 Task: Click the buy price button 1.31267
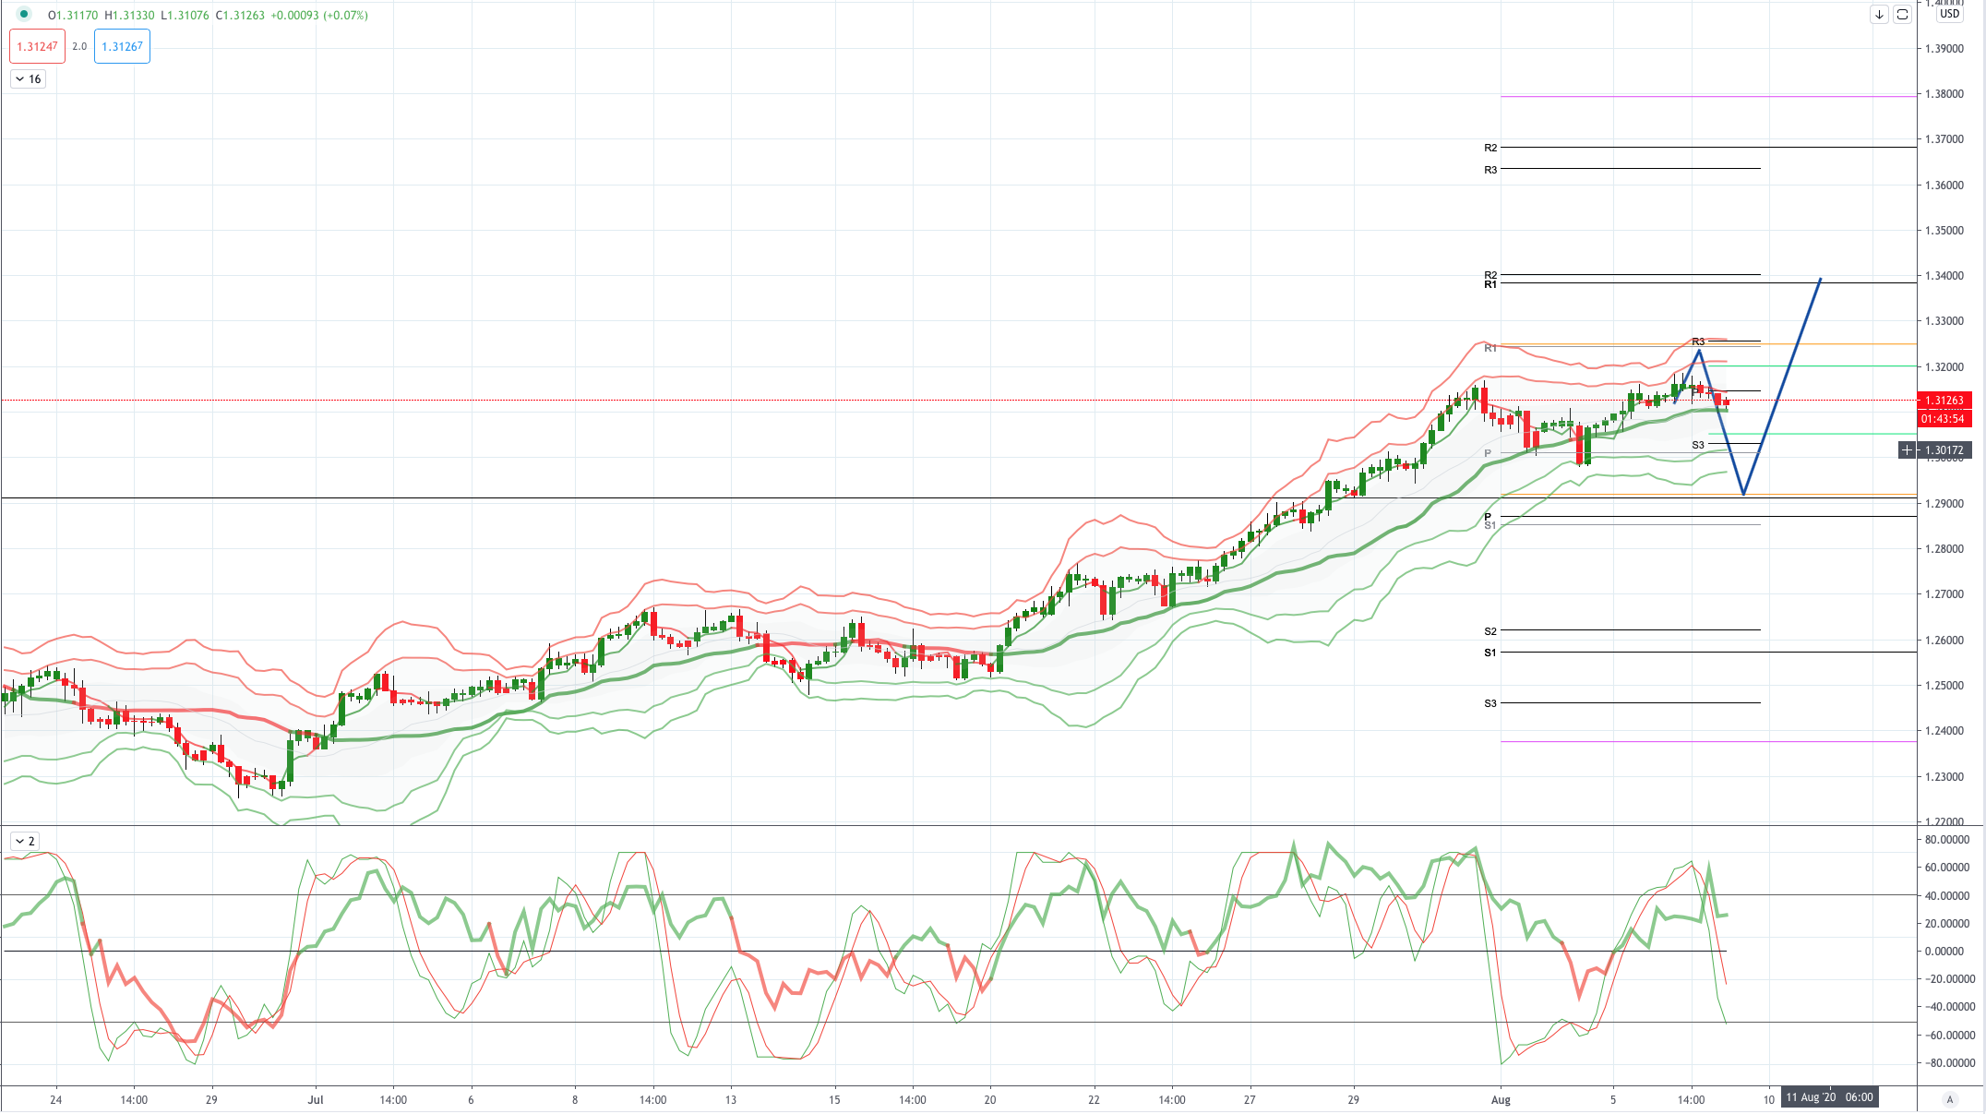122,46
